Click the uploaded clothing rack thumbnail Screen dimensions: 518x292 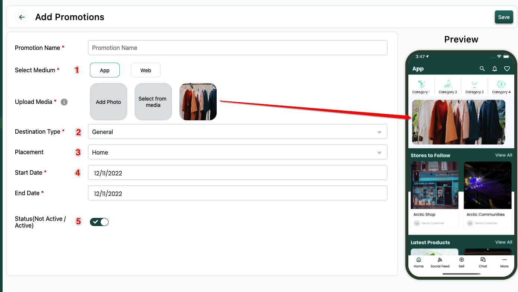pos(198,102)
